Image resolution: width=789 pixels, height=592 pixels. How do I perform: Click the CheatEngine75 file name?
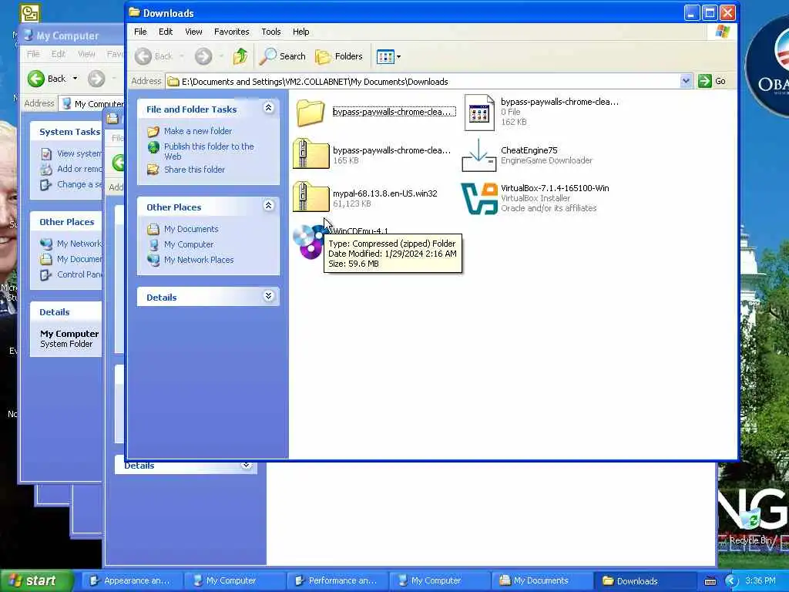[x=529, y=150]
